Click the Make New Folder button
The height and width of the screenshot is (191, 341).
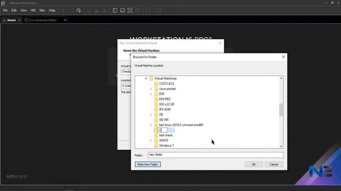[x=148, y=164]
